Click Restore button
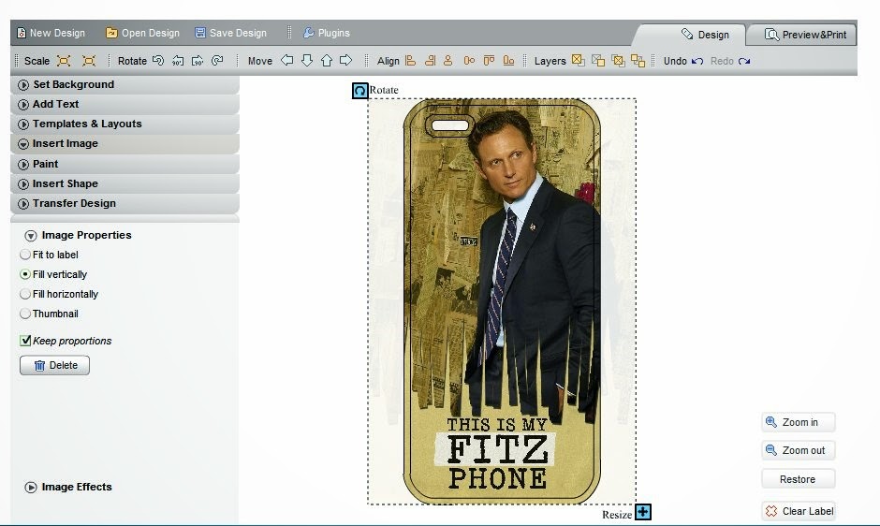The image size is (880, 526). pyautogui.click(x=798, y=479)
